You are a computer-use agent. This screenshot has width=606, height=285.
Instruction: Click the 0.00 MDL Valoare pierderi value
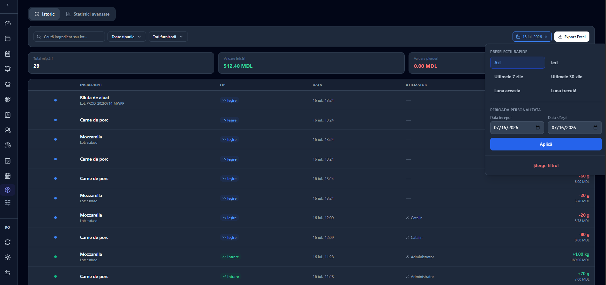click(425, 66)
